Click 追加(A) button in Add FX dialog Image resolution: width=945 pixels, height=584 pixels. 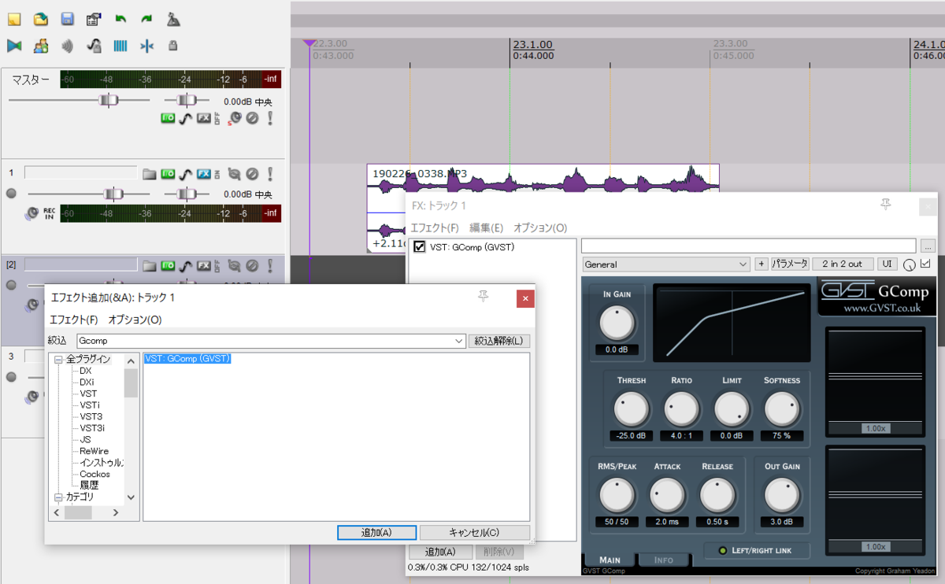(376, 533)
